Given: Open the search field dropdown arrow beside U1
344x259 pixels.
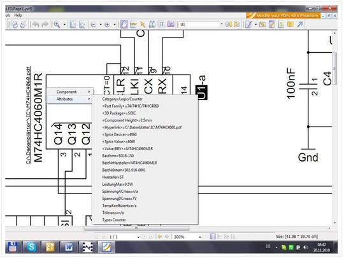Looking at the screenshot, I should coord(222,24).
